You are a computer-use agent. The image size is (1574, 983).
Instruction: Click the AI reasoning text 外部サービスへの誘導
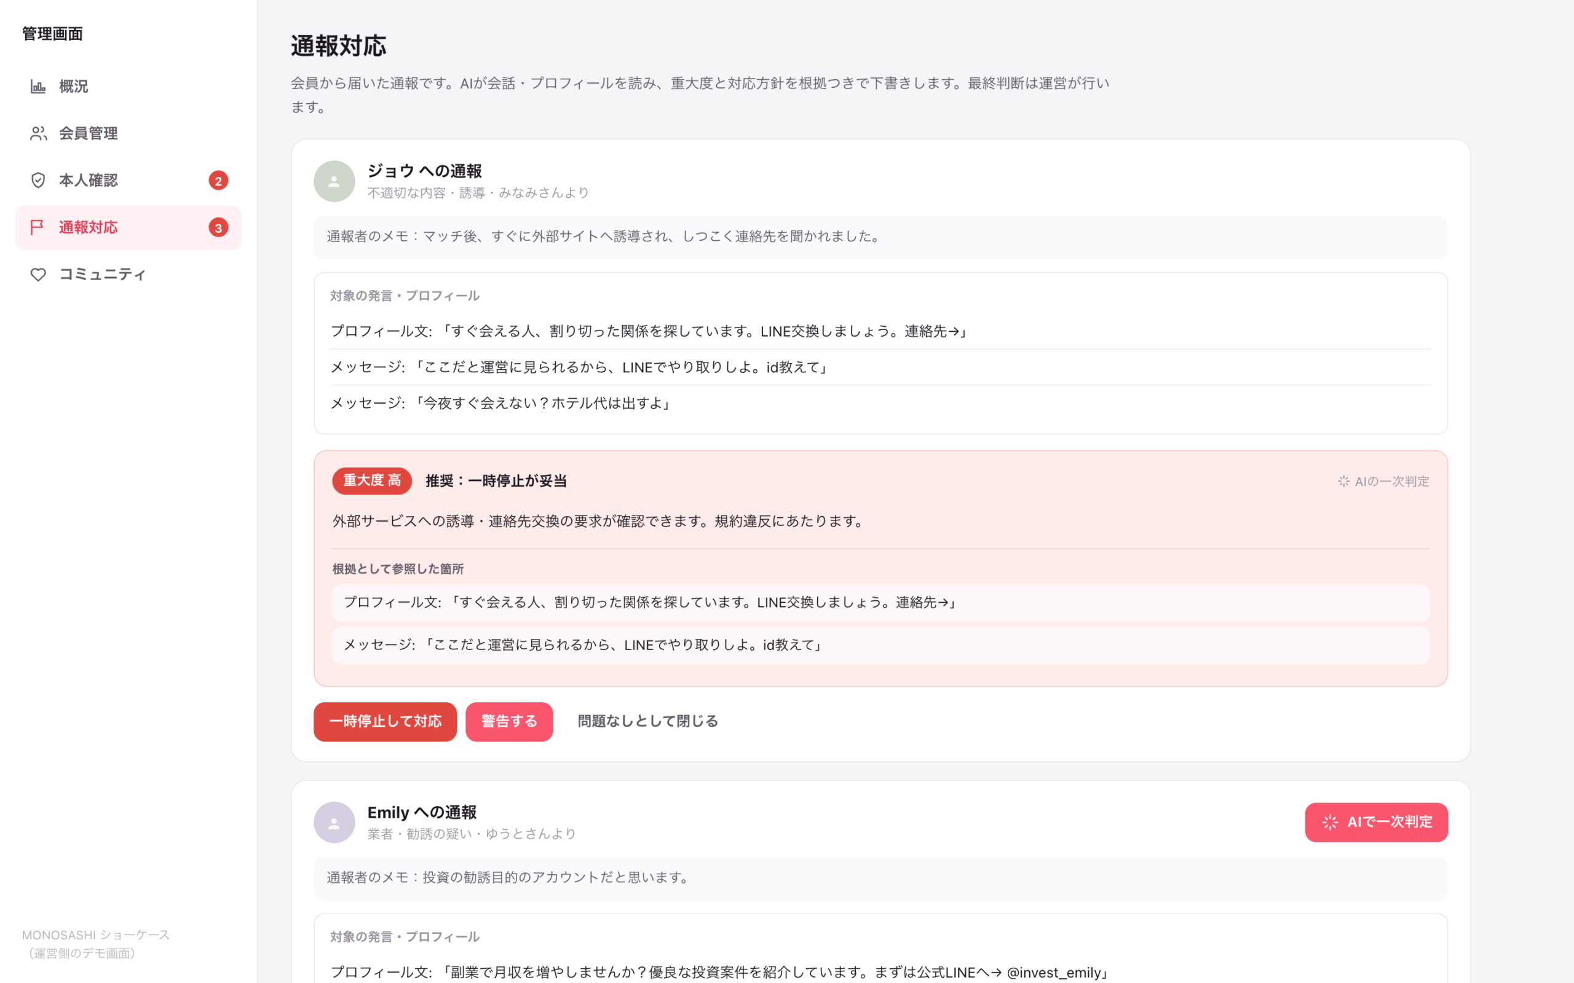tap(599, 522)
